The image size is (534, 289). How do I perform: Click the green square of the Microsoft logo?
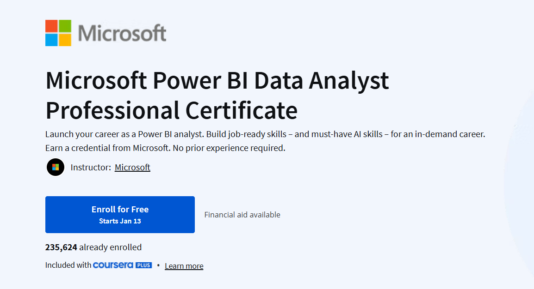[65, 26]
